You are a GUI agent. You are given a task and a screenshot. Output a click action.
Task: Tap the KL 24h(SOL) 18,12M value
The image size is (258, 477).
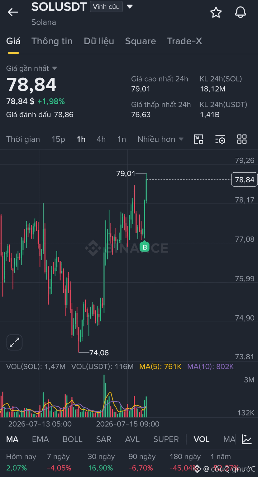pyautogui.click(x=213, y=89)
